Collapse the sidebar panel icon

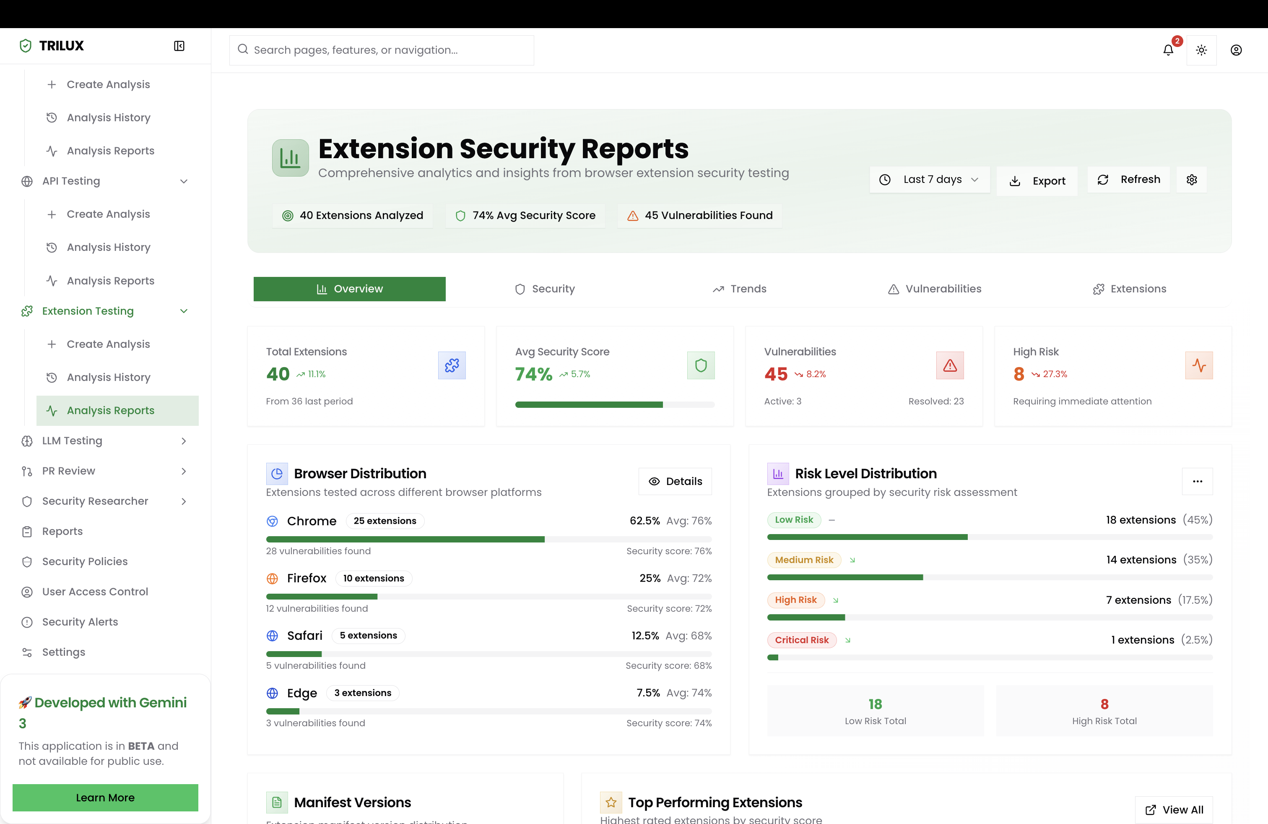(179, 46)
